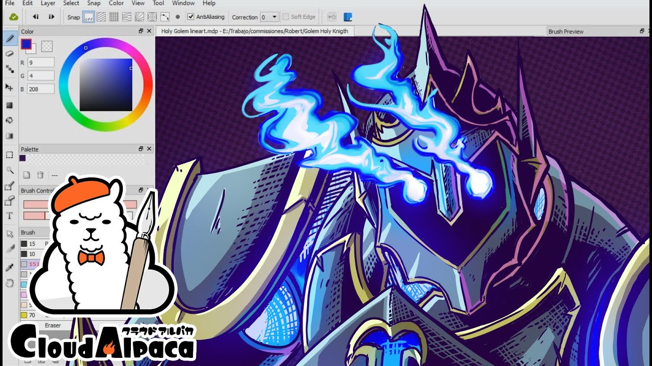Screen dimensions: 652x366
Task: Select the Select Pen tool
Action: [9, 186]
